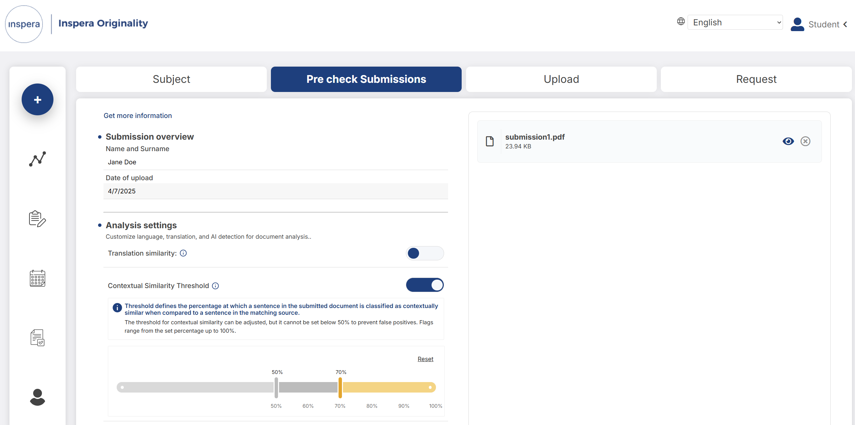Click the 90% slider scale label
Screen dimensions: 855x425
tap(404, 406)
